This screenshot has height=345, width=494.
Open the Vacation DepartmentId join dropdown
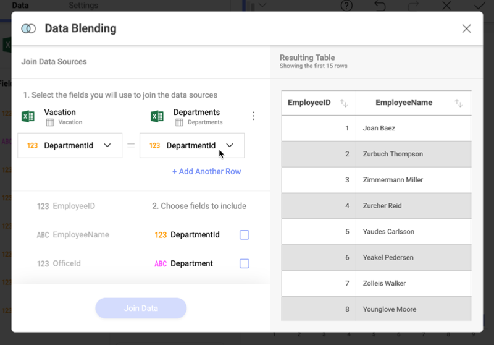69,146
